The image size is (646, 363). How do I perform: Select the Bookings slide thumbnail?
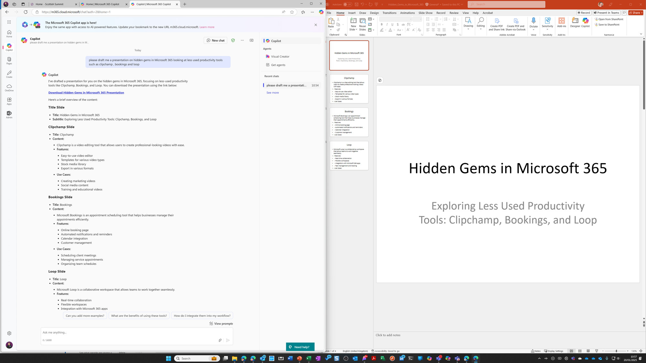pos(349,122)
